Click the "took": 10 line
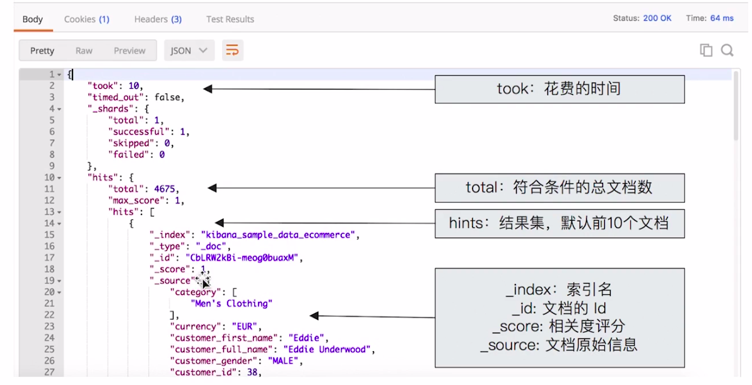Image resolution: width=752 pixels, height=385 pixels. click(115, 86)
